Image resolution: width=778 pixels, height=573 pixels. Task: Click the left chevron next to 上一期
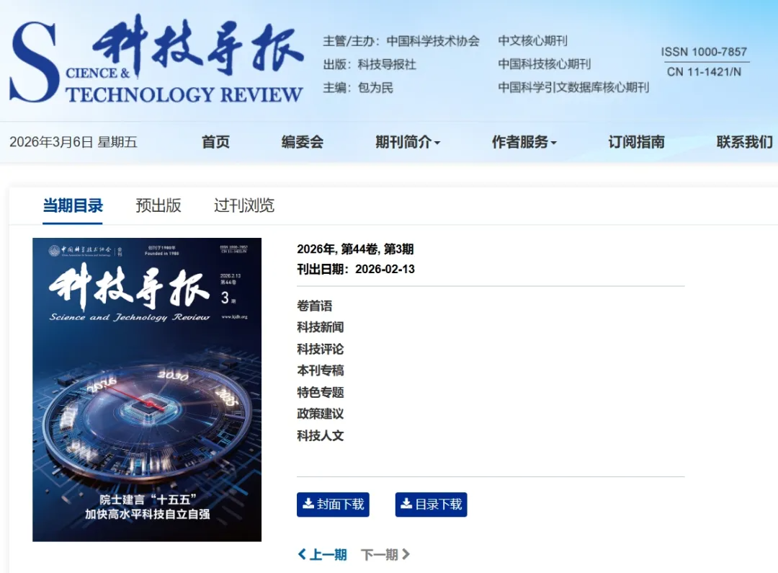tap(302, 554)
